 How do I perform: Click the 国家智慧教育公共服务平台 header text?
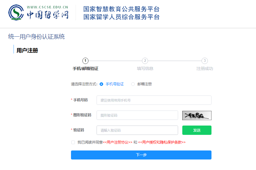click(x=121, y=9)
